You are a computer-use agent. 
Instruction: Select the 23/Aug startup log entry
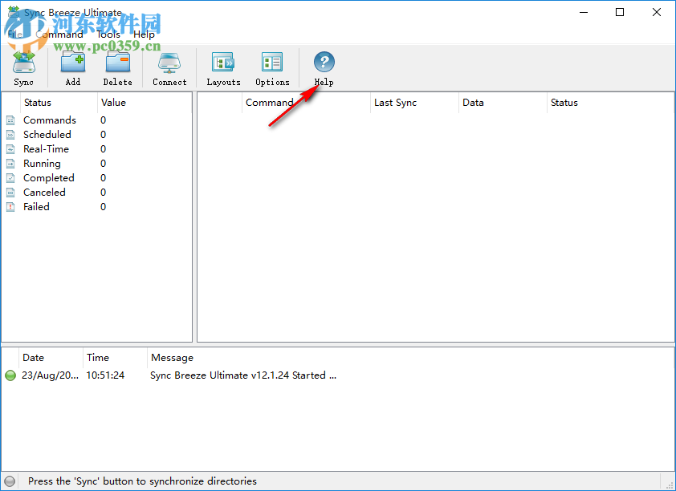[50, 375]
